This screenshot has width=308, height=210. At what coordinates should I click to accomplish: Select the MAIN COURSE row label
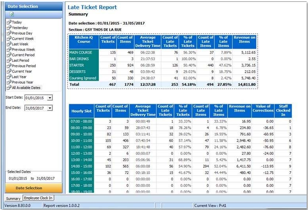(81, 52)
